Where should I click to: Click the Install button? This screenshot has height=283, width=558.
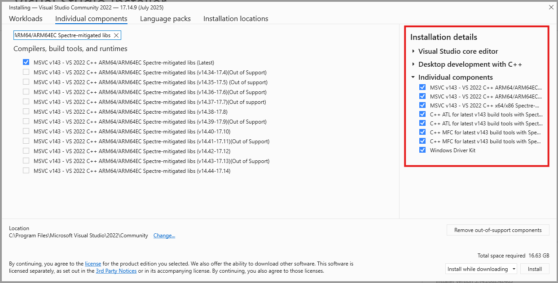[x=535, y=269]
